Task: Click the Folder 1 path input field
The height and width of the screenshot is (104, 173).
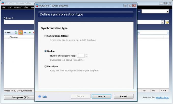Action: (19, 22)
